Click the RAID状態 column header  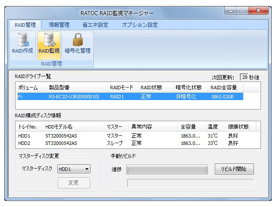155,88
